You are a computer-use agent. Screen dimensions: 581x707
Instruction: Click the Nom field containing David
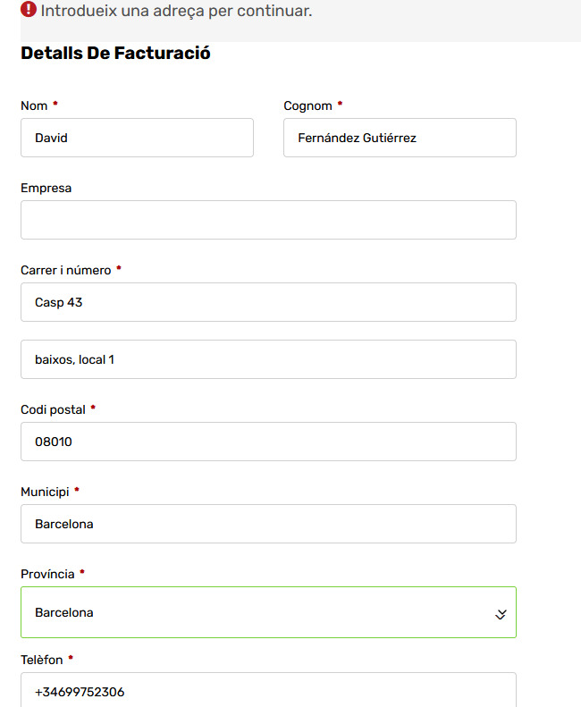(137, 138)
